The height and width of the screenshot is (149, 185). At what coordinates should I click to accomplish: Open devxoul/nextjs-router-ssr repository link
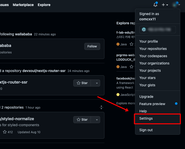point(44,71)
